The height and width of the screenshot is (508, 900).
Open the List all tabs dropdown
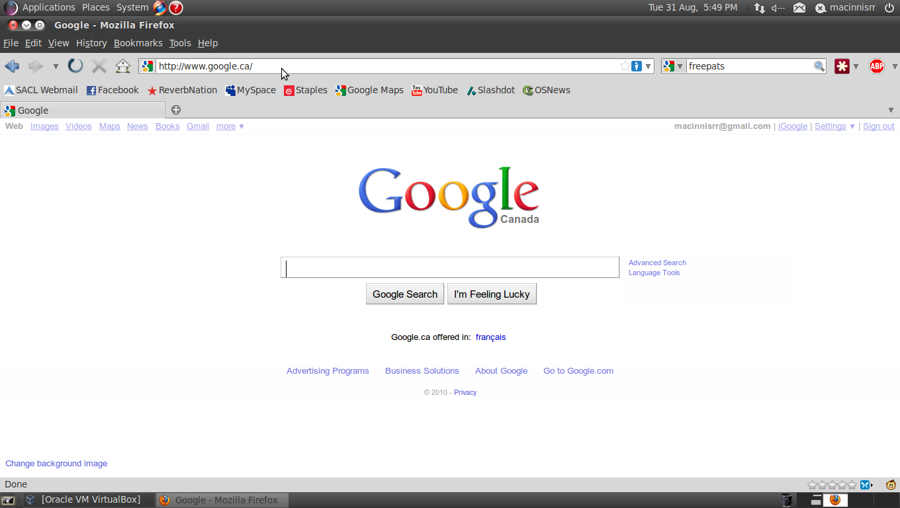point(891,110)
